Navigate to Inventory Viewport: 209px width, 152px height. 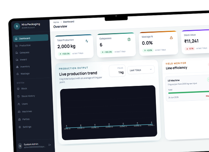(x=32, y=66)
